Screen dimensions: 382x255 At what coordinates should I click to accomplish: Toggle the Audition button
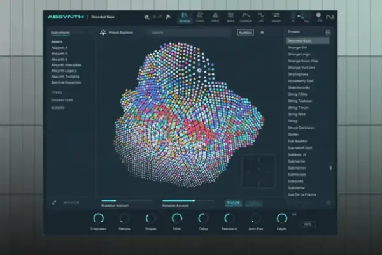[x=245, y=33]
